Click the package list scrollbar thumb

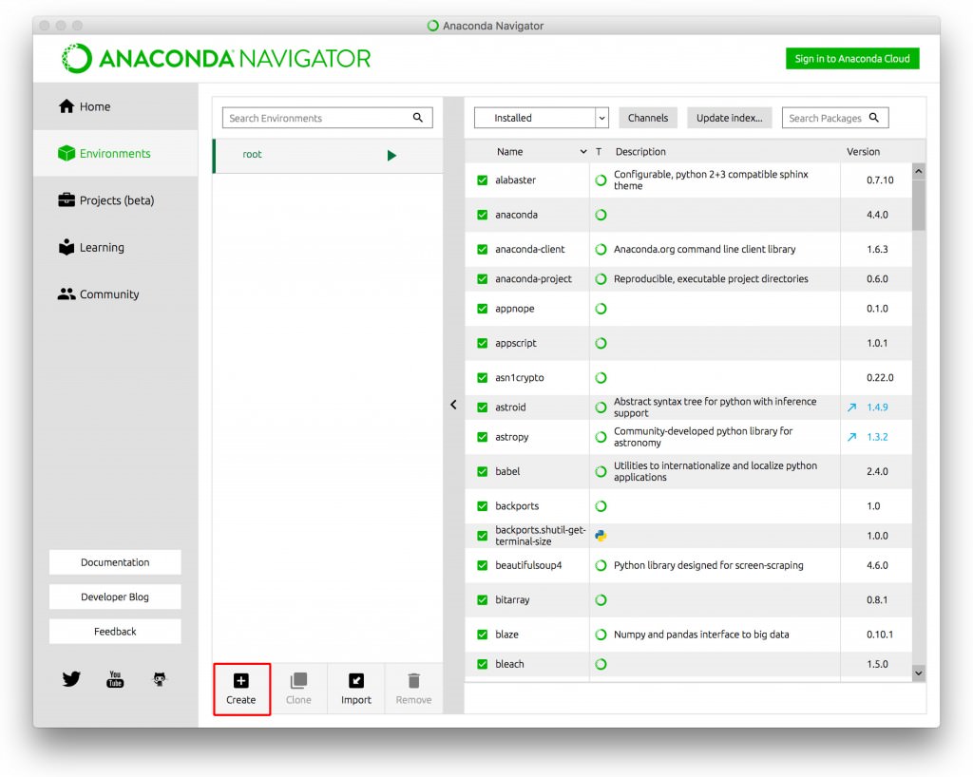click(x=919, y=205)
